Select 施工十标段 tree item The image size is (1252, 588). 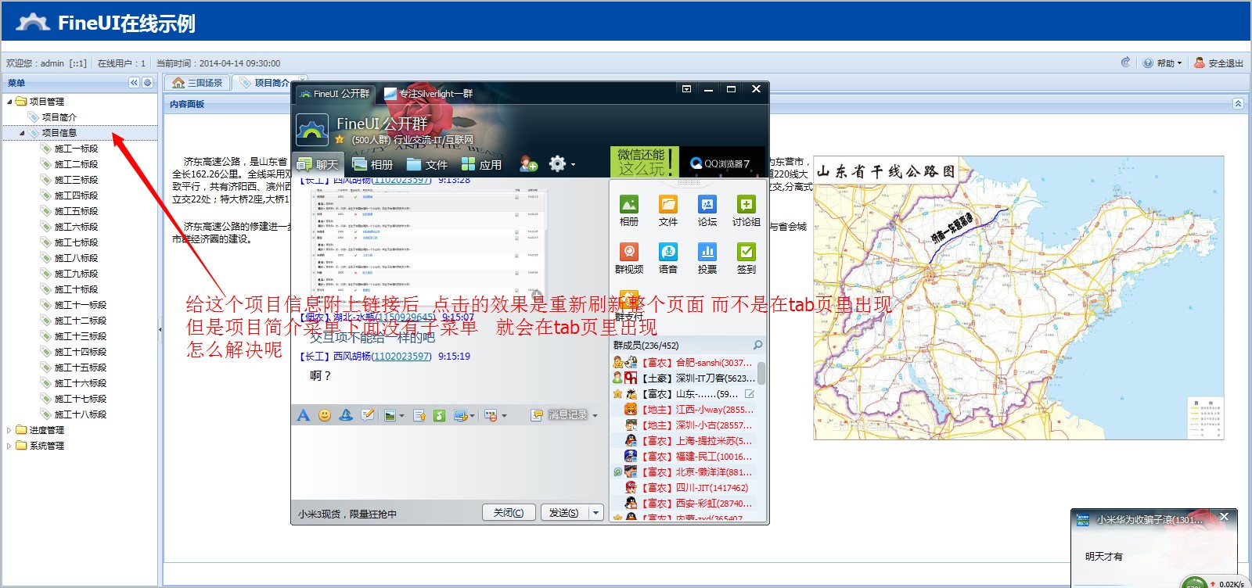coord(76,289)
